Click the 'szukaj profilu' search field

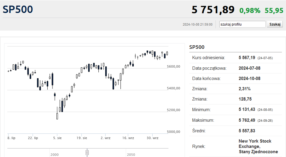coord(243,24)
